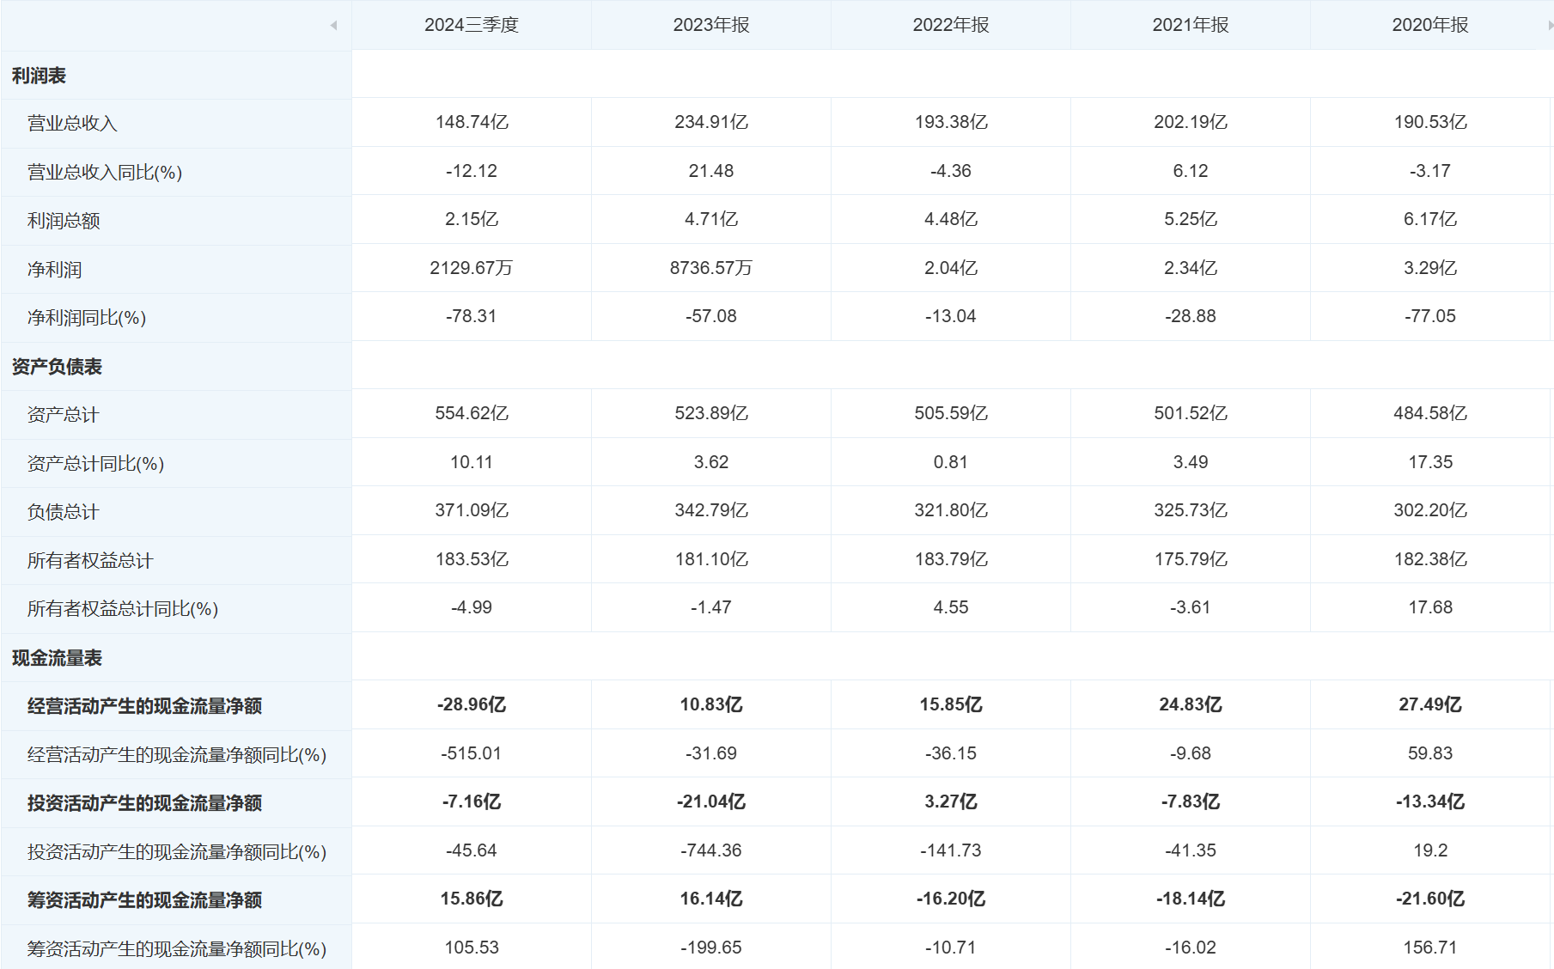Viewport: 1554px width, 969px height.
Task: Select the 484.58亿 total assets cell
Action: [x=1429, y=413]
